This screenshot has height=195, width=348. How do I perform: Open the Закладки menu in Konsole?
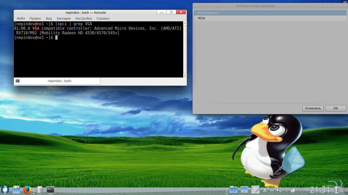pyautogui.click(x=64, y=18)
